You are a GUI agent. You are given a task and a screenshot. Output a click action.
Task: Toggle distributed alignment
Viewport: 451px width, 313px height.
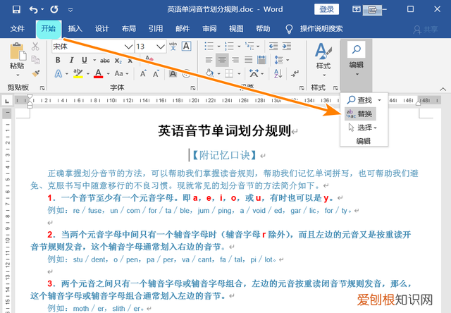261,60
